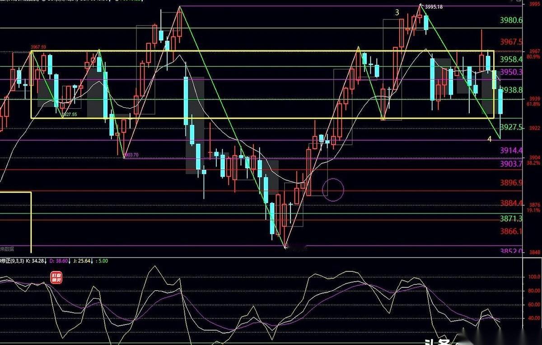This screenshot has width=542, height=345.
Task: Click the green 3871.3 level label
Action: (x=511, y=218)
